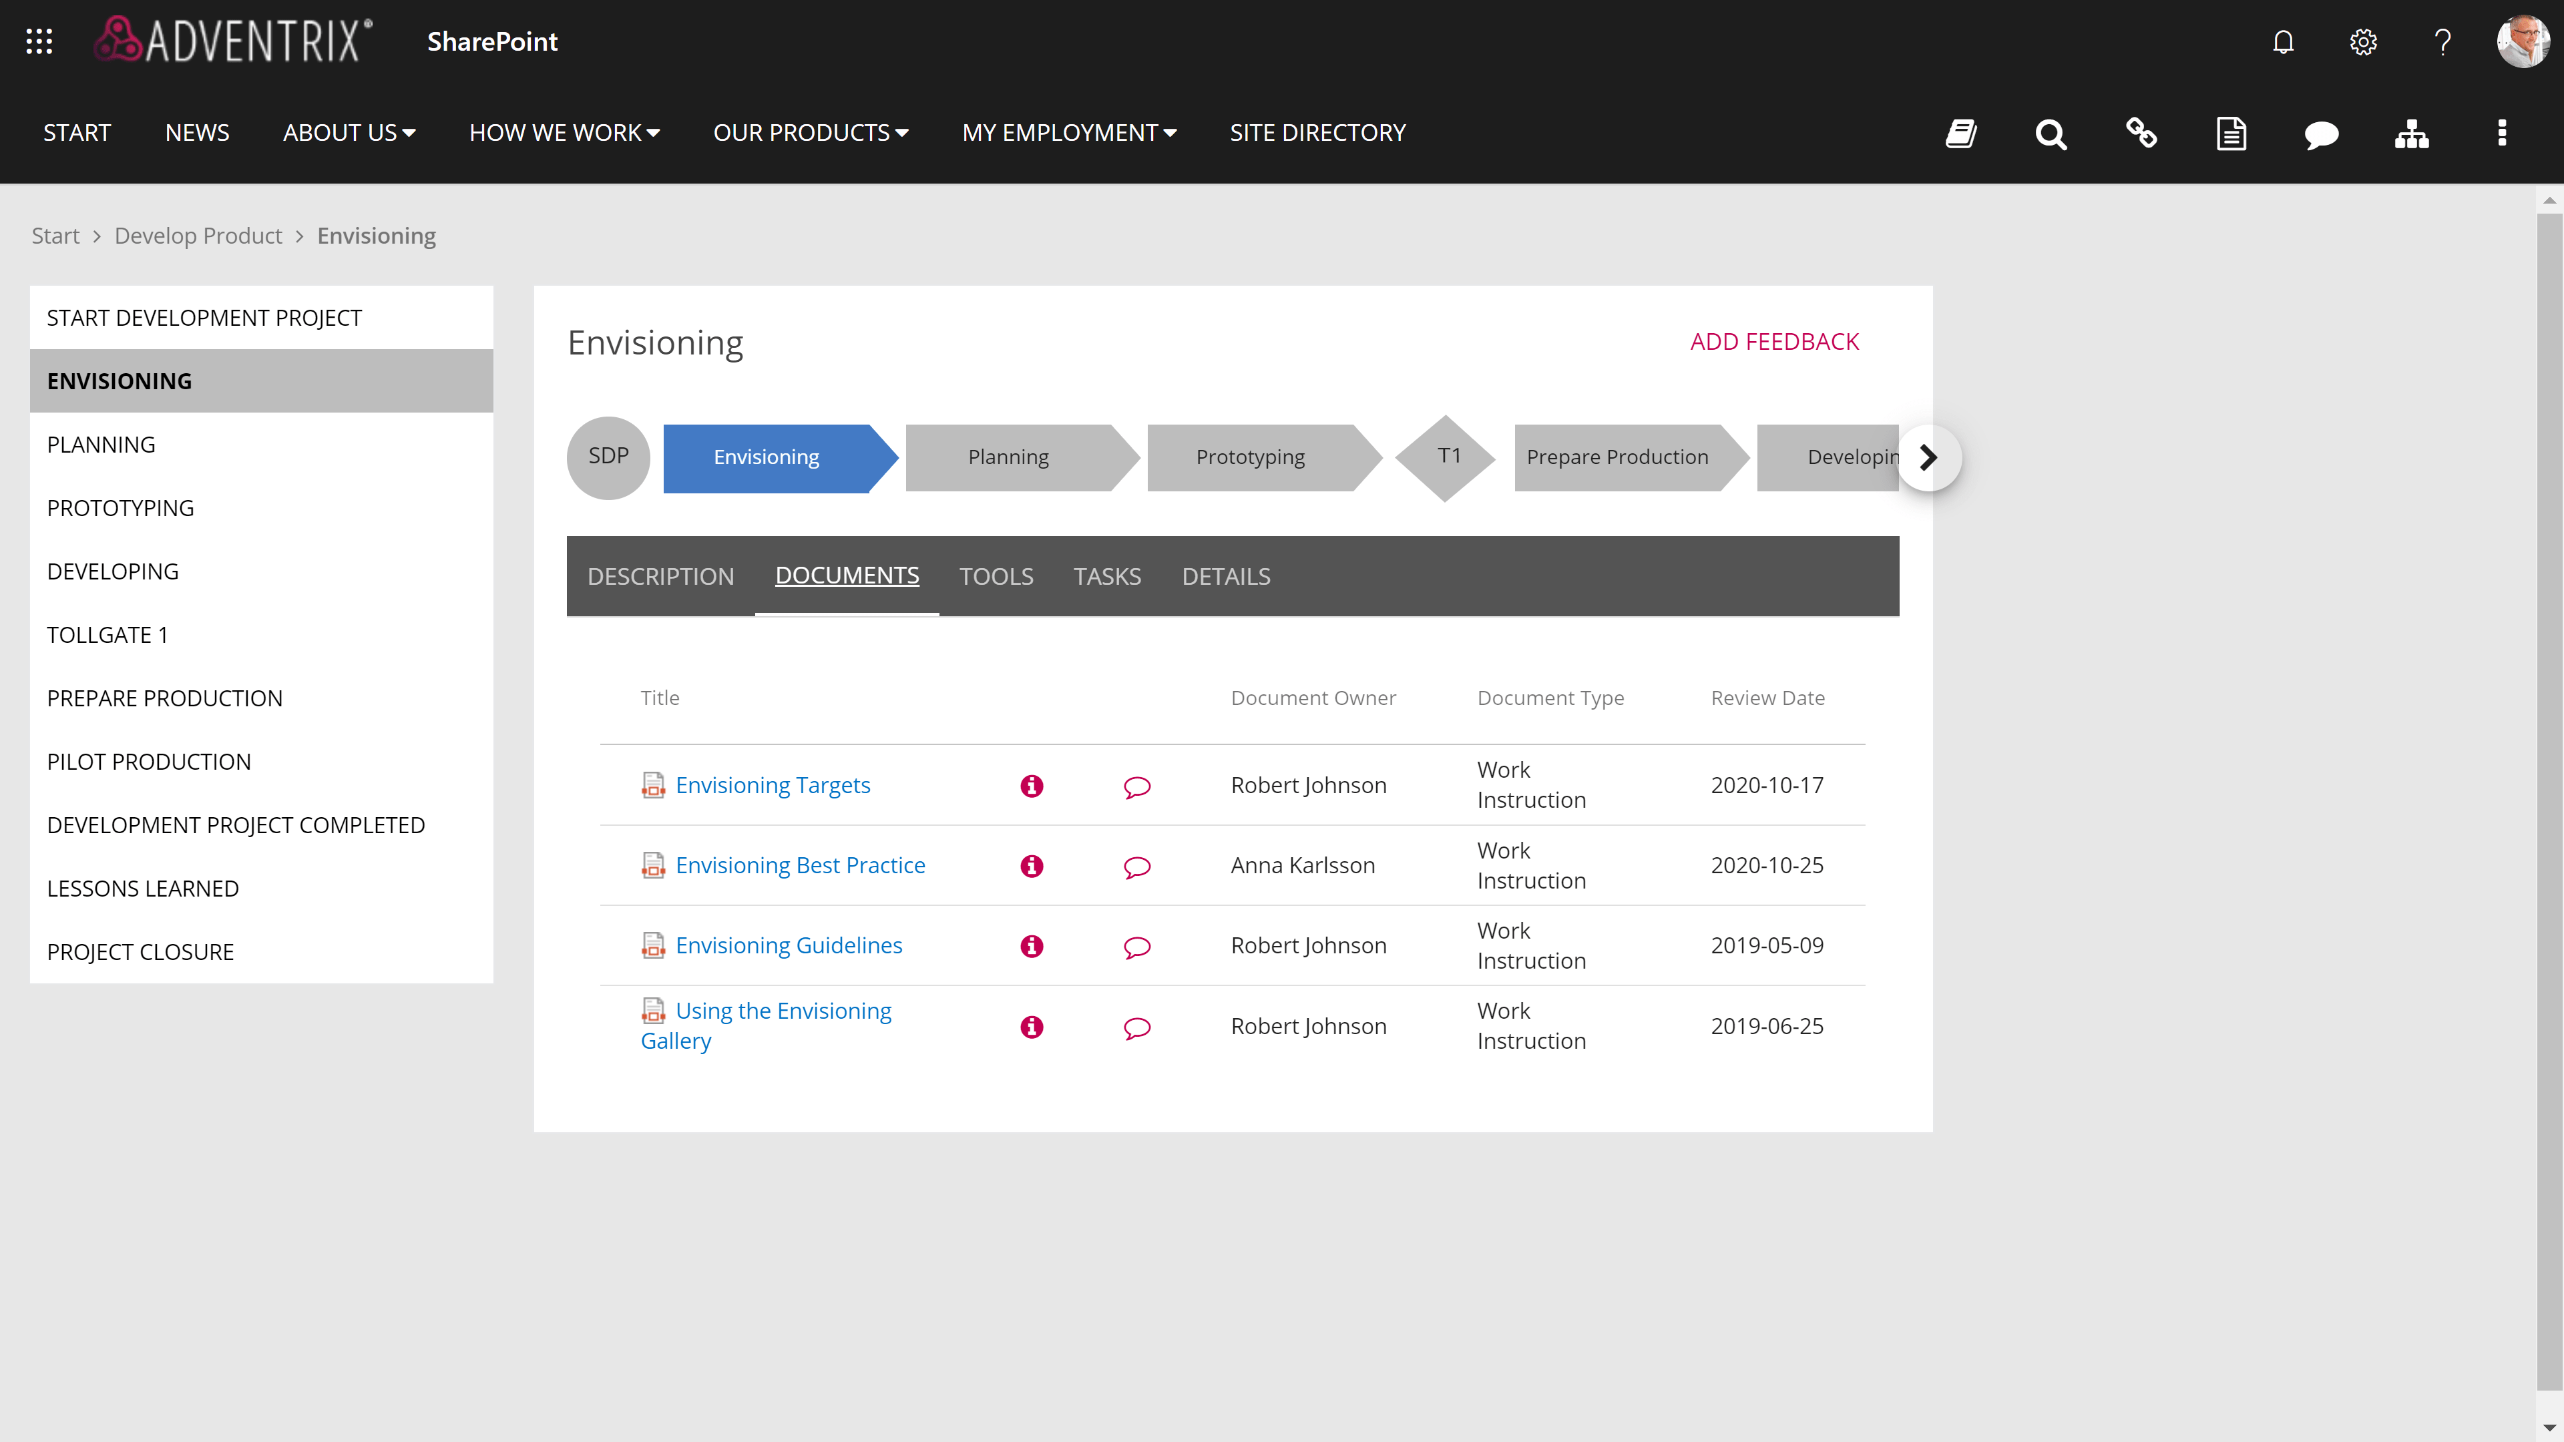Select the Prototyping process step
Image resolution: width=2564 pixels, height=1442 pixels.
(1264, 457)
